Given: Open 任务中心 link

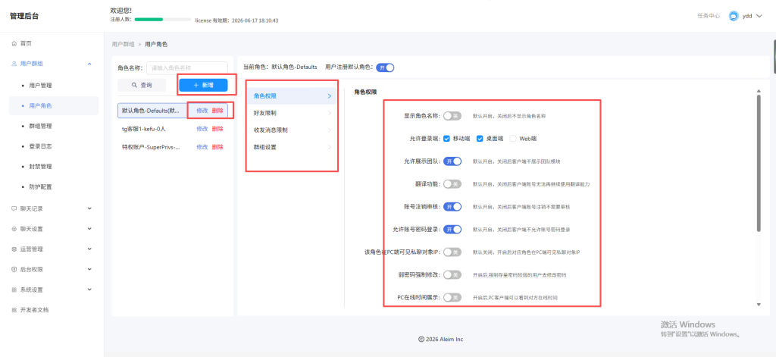Looking at the screenshot, I should click(x=709, y=16).
